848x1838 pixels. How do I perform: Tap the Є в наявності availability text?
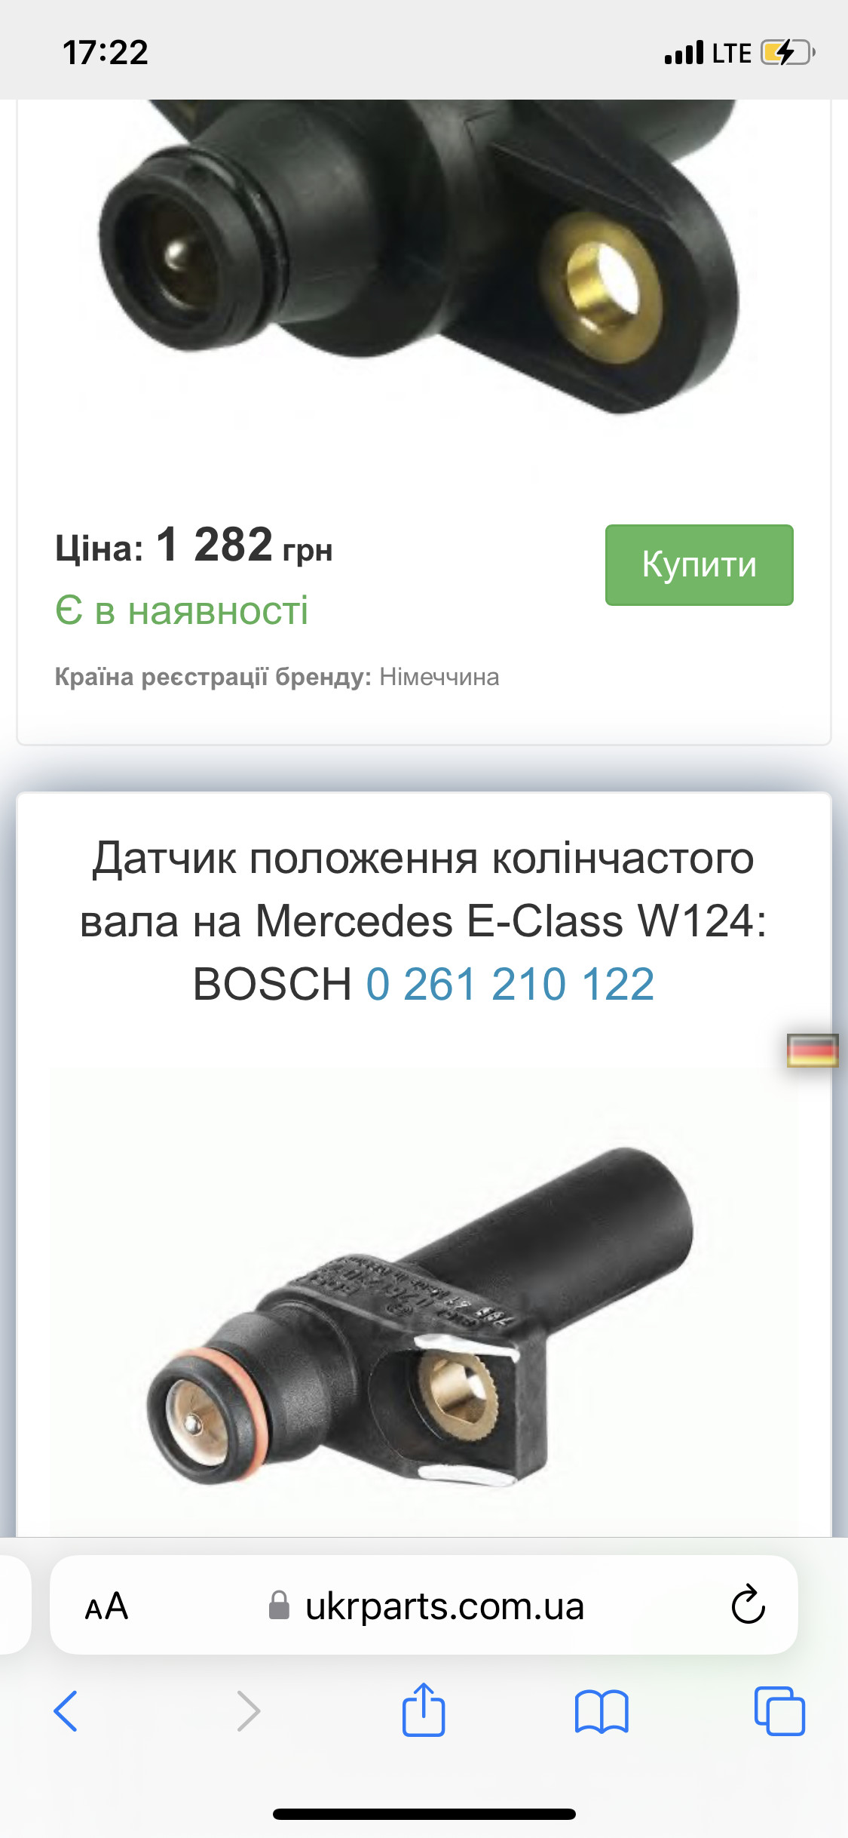(x=182, y=610)
